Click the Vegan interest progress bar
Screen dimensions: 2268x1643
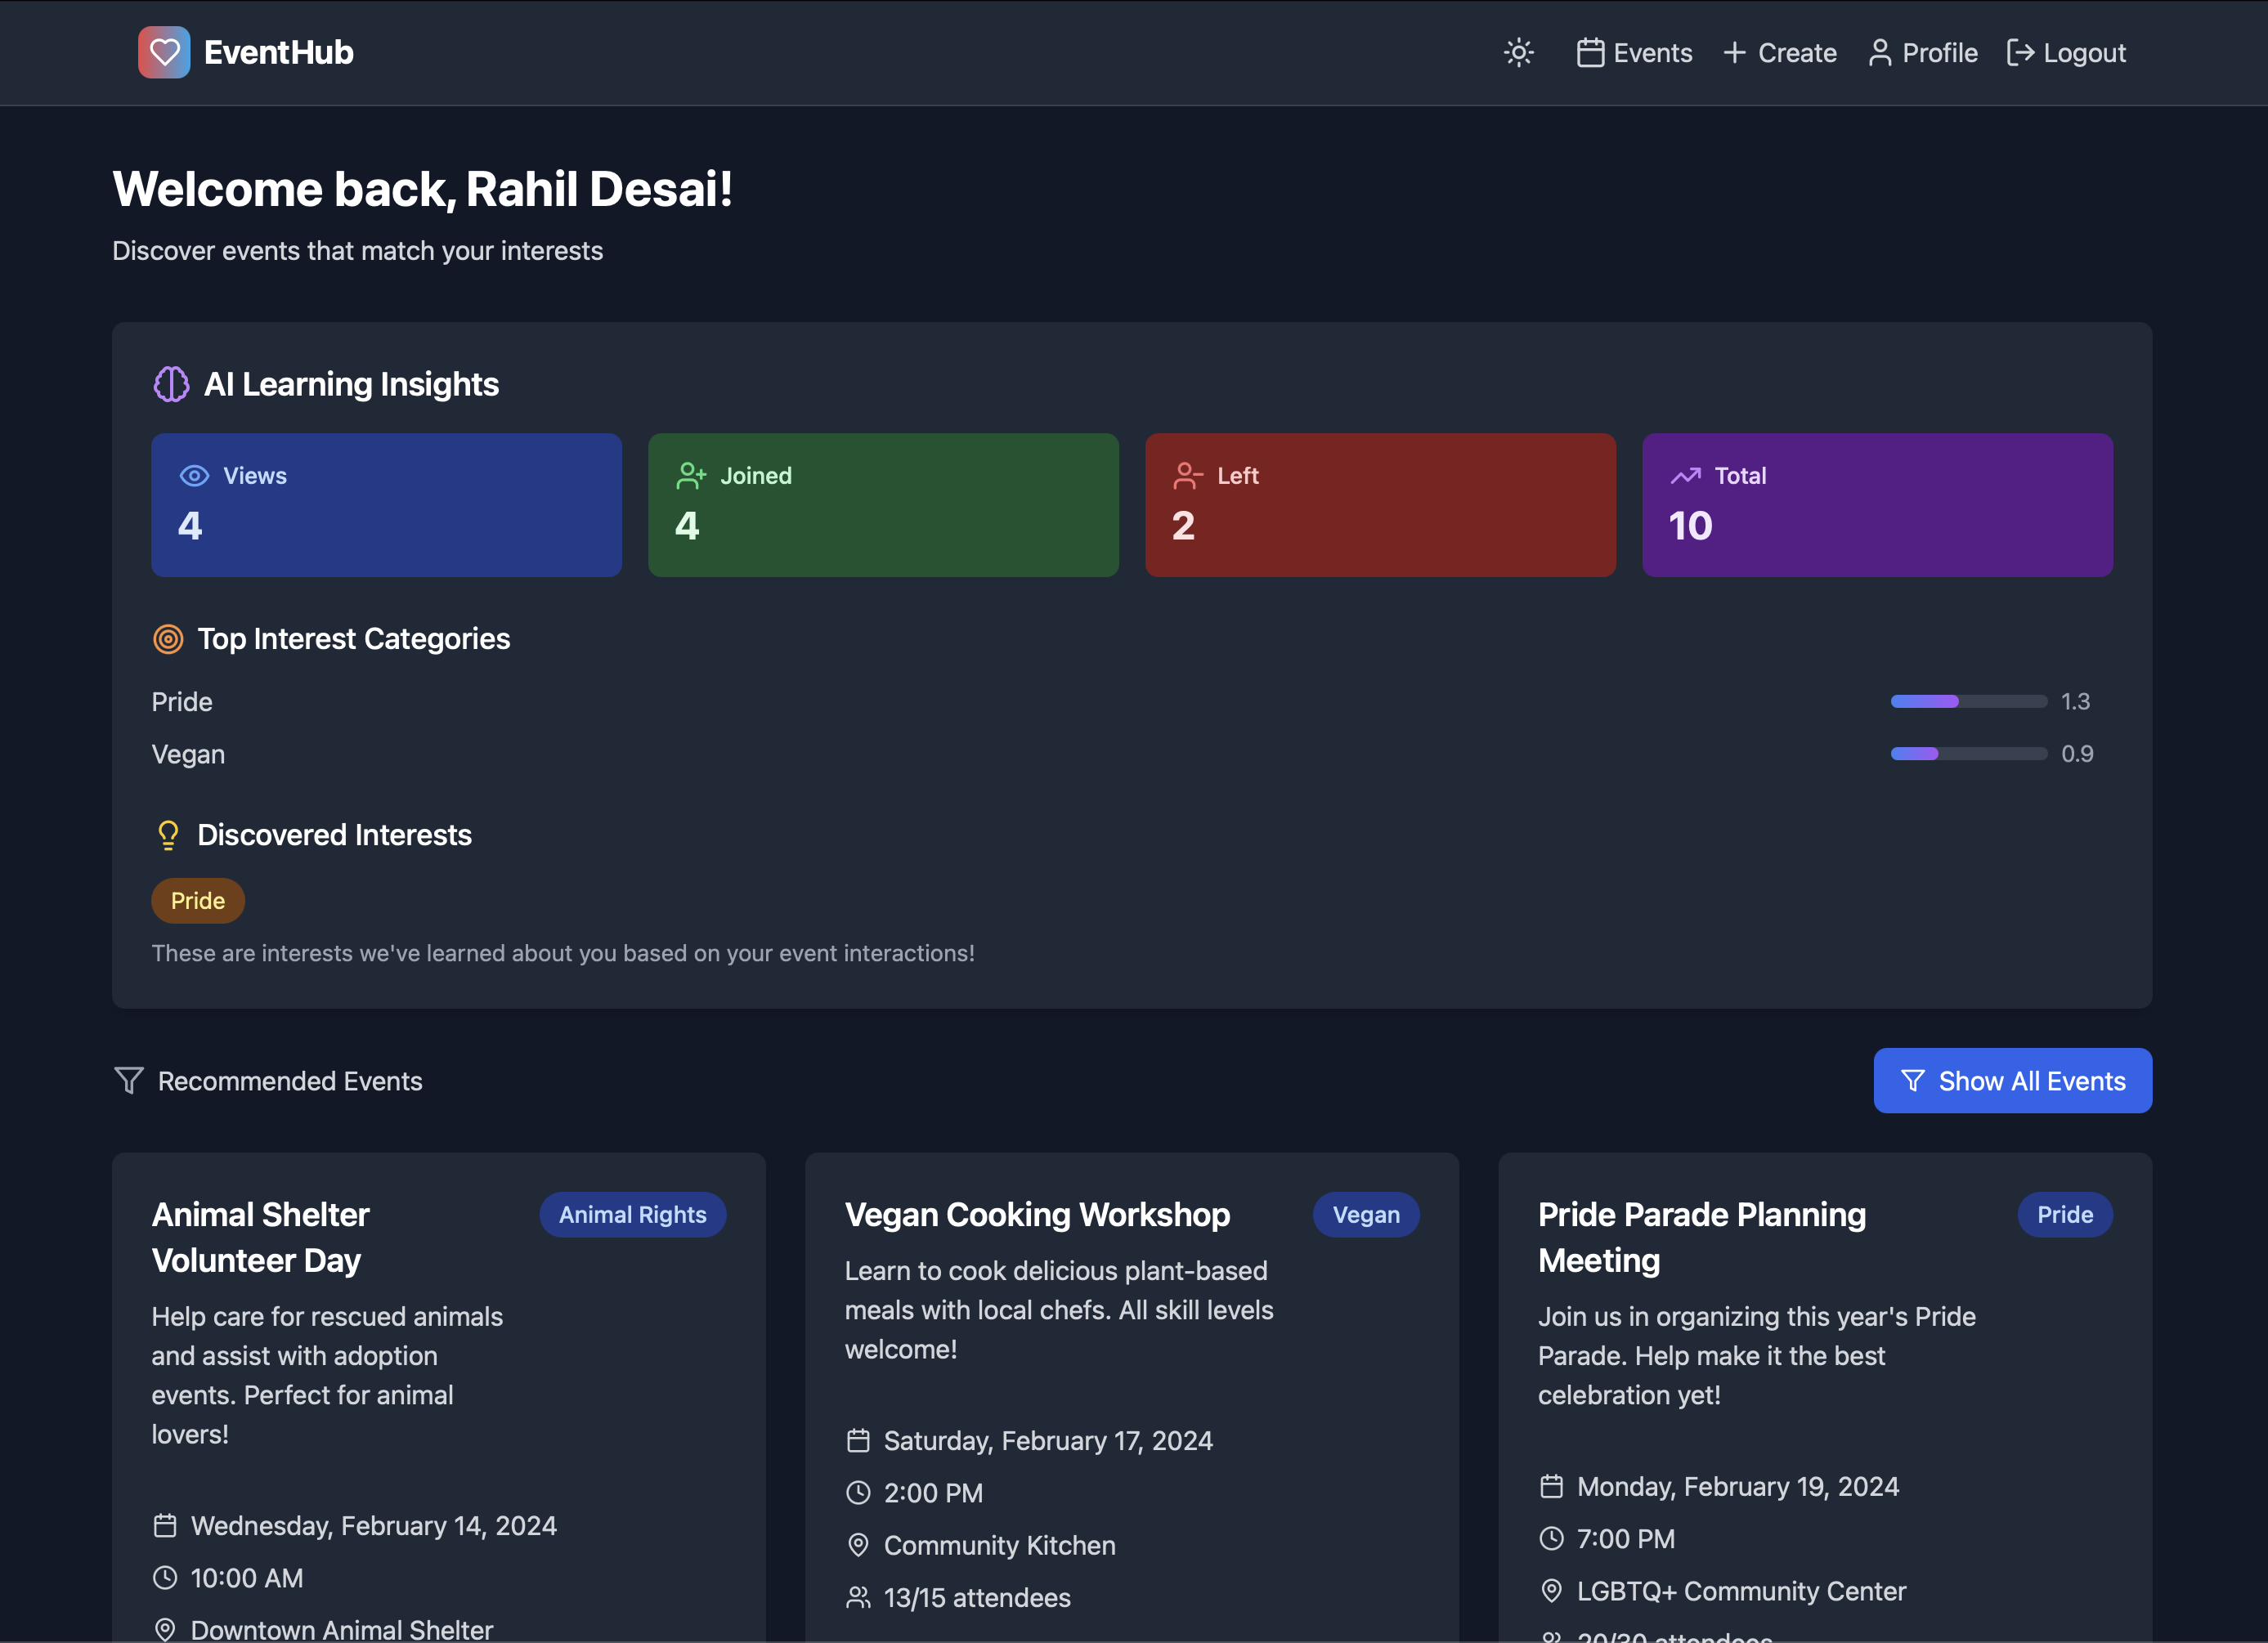[x=1968, y=754]
